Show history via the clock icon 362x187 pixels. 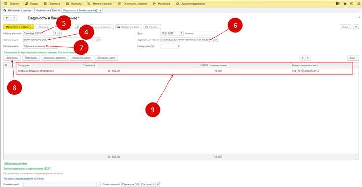tap(351, 4)
